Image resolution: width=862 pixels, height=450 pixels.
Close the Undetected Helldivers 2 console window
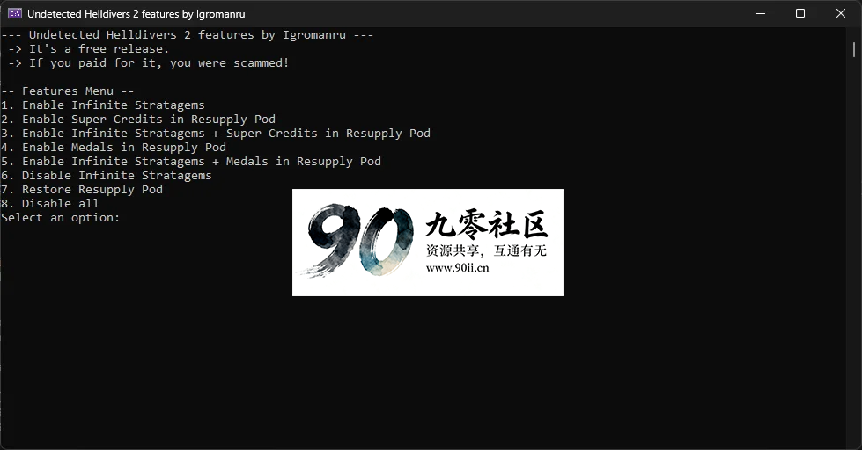(841, 13)
